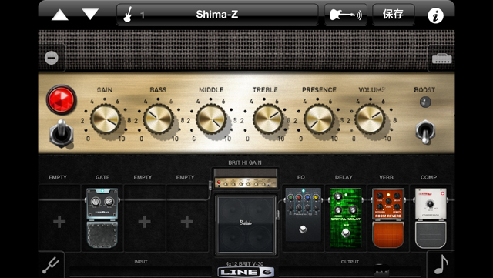This screenshot has width=493, height=278.
Task: Open the tuner fork icon
Action: point(51,265)
